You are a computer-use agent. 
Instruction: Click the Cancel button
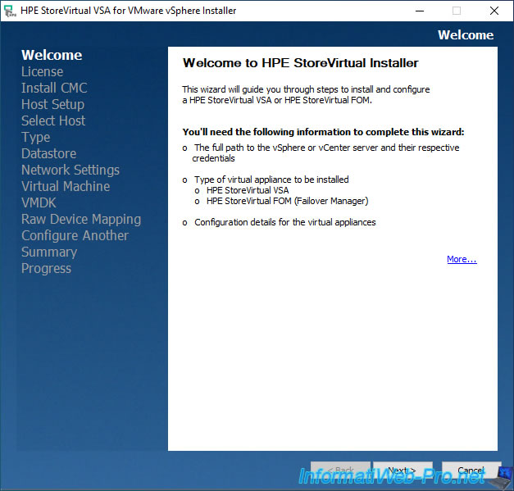coord(471,471)
